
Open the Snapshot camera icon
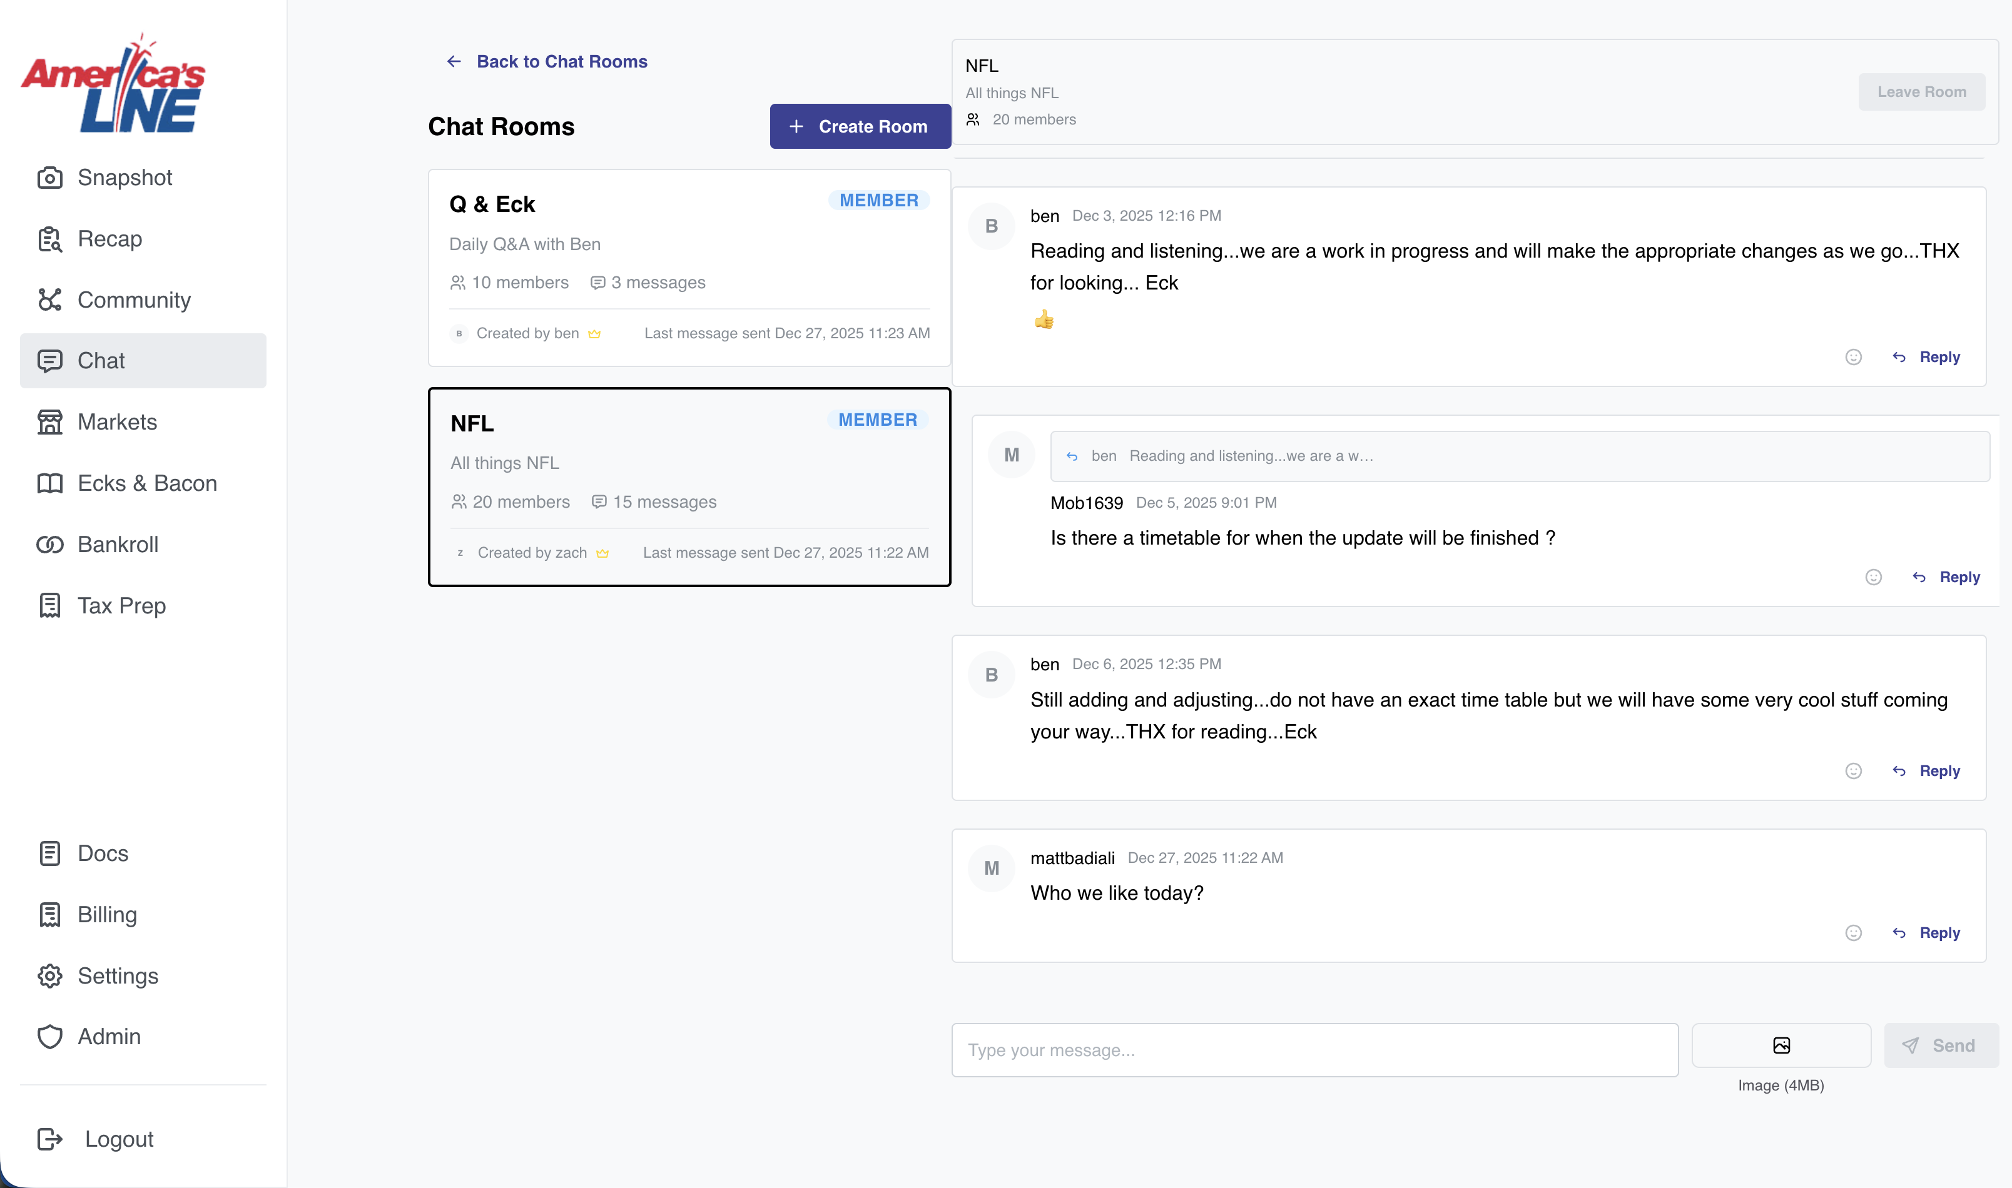(49, 177)
